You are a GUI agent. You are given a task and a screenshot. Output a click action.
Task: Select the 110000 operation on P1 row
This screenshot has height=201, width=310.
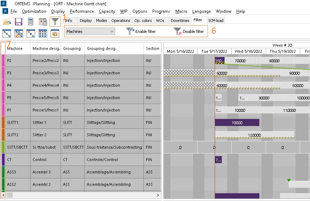pos(284,110)
